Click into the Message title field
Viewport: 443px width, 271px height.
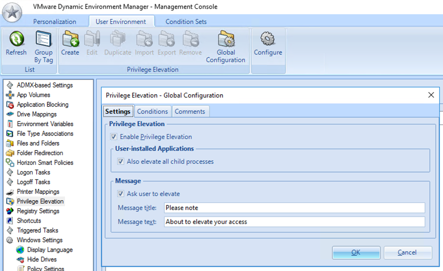click(294, 208)
